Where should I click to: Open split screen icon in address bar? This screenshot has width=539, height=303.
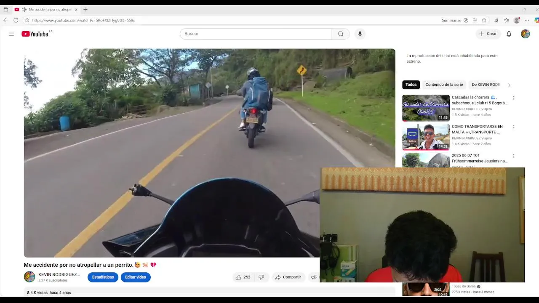point(475,20)
